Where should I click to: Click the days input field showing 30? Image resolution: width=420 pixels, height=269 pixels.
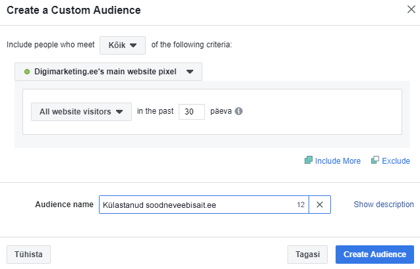[191, 112]
